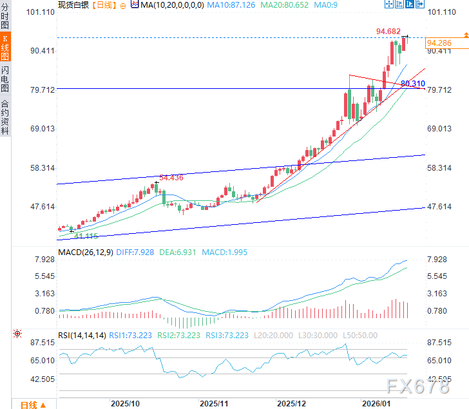Click the MA10:87.126 value
This screenshot has width=469, height=409.
231,5
